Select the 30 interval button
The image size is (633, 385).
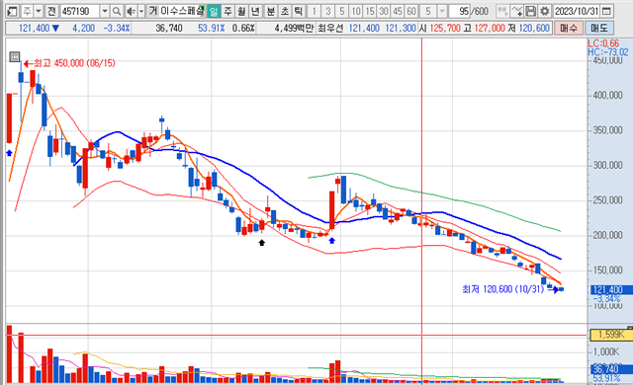384,11
